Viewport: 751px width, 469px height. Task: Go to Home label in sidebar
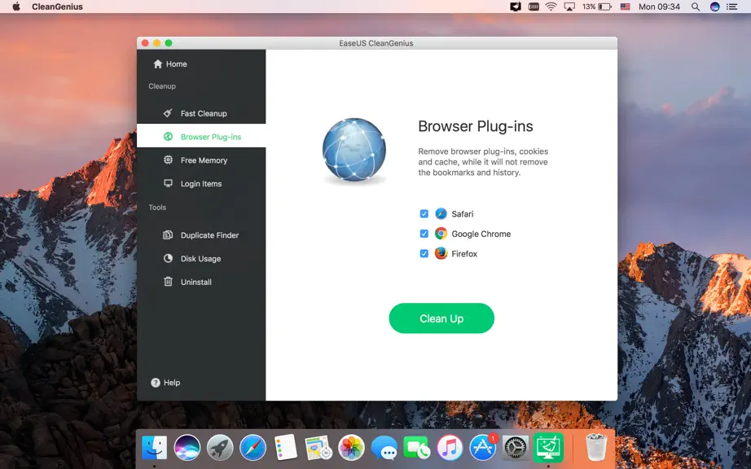176,64
